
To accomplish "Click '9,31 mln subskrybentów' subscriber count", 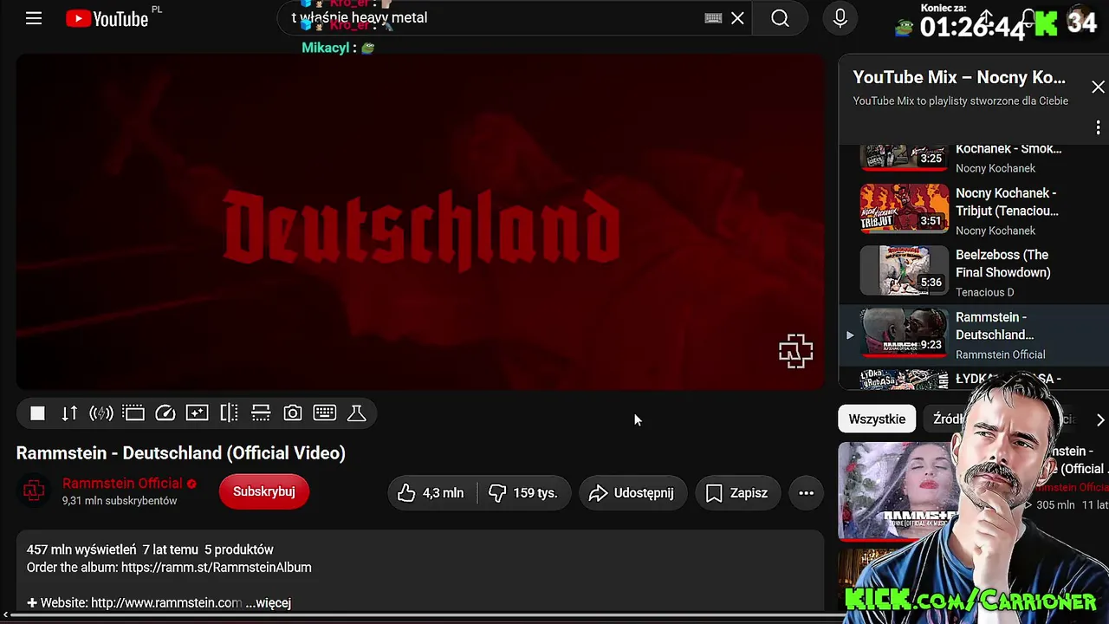I will point(120,501).
